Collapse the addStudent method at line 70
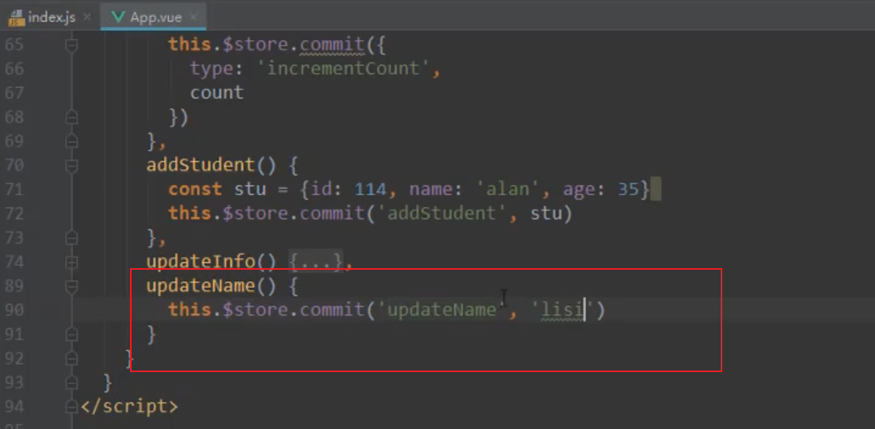 [x=71, y=166]
